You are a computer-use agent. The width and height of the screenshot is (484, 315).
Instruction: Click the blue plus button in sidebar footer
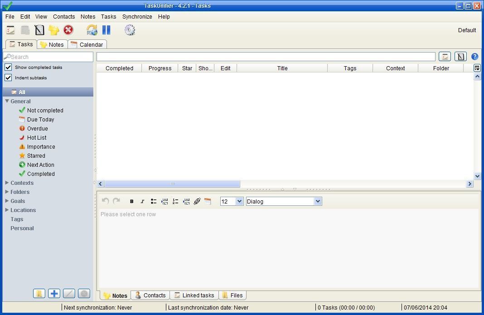point(54,293)
